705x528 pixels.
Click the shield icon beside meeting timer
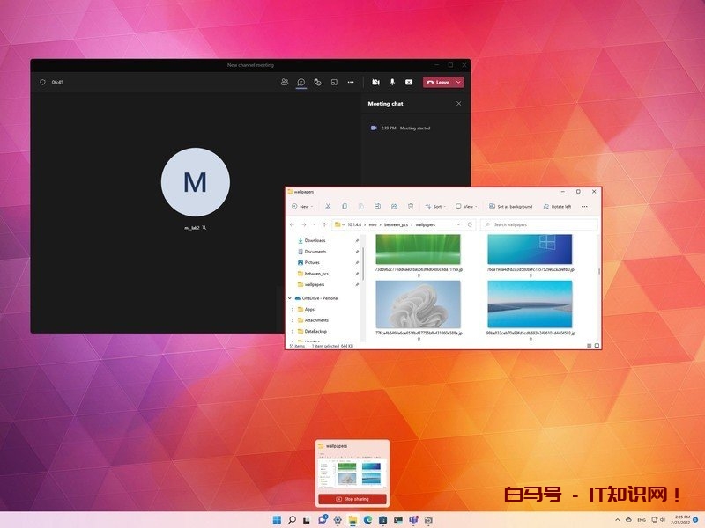click(x=42, y=82)
